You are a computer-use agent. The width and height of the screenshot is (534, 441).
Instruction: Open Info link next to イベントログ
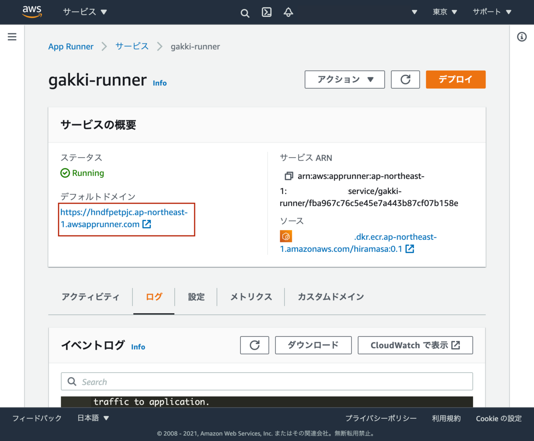[138, 347]
